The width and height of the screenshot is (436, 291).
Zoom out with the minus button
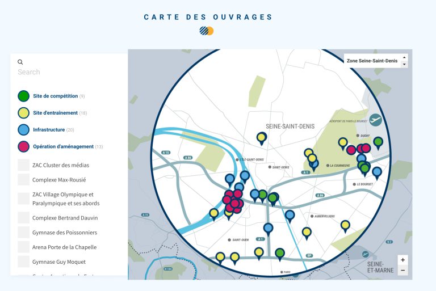coord(403,270)
